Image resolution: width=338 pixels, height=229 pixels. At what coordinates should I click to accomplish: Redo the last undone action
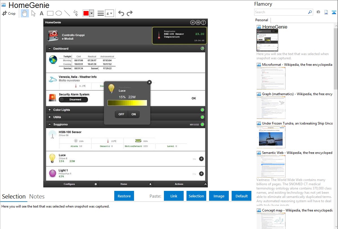(130, 13)
